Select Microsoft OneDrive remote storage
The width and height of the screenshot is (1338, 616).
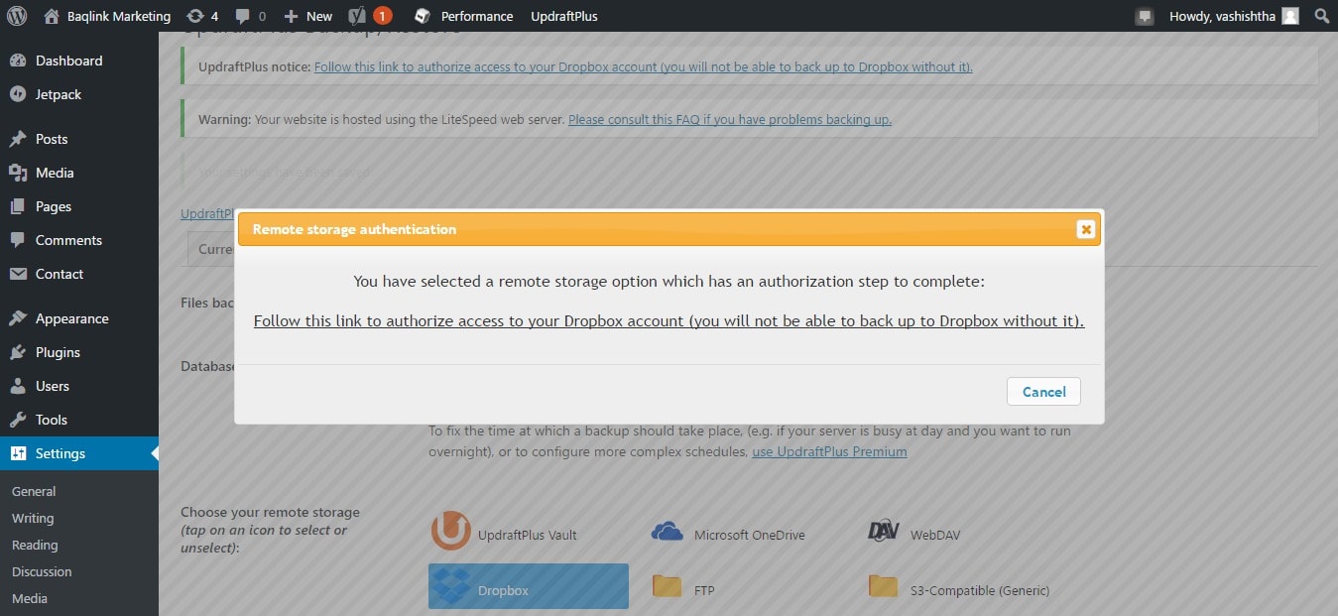point(728,534)
